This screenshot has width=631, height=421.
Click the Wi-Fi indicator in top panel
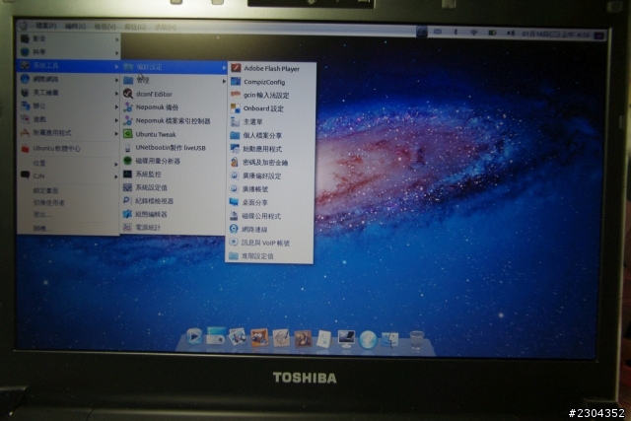[473, 33]
